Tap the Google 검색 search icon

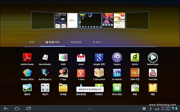[99, 57]
